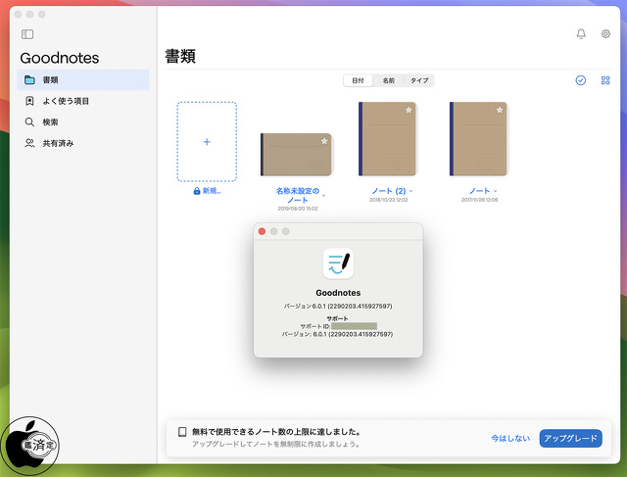
Task: Click the shared people icon
Action: [x=29, y=143]
